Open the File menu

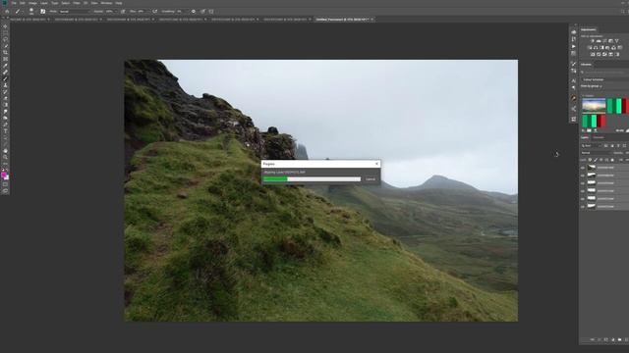[14, 3]
